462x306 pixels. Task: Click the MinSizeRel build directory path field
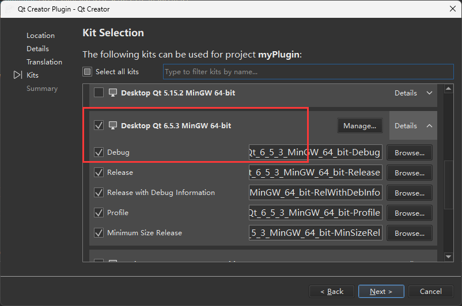coord(316,233)
